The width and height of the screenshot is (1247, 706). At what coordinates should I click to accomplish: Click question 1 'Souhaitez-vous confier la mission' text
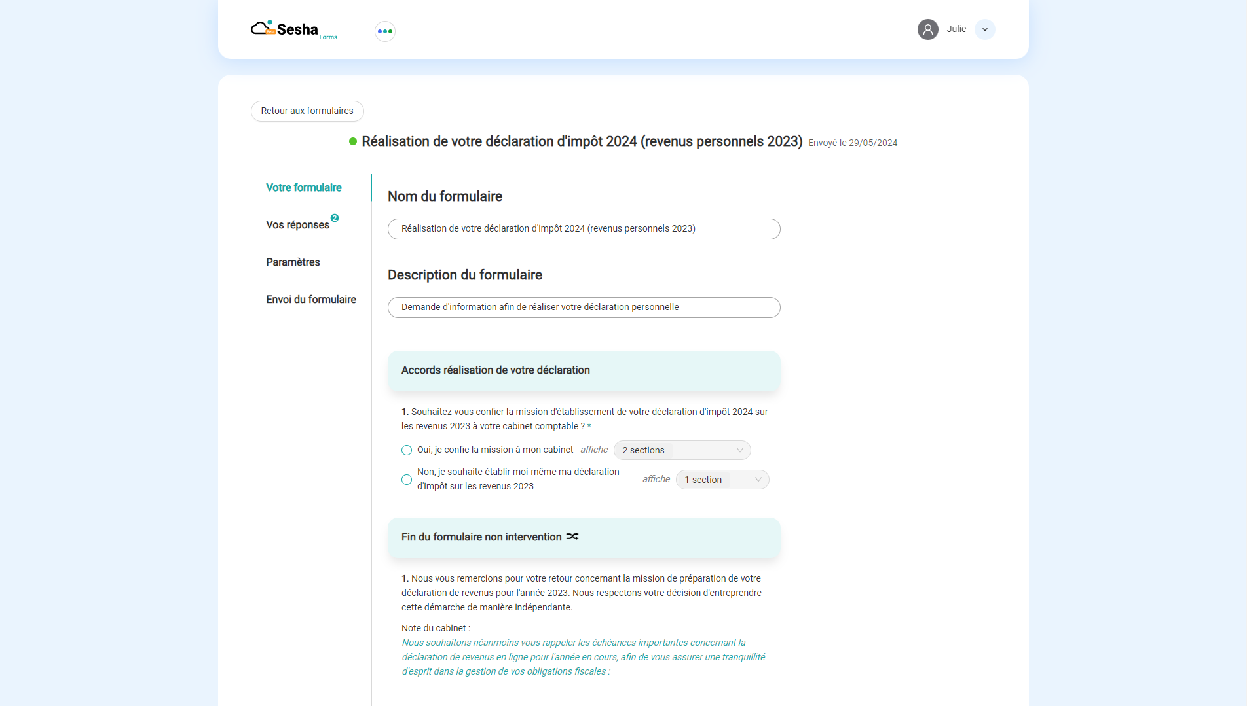pyautogui.click(x=585, y=419)
